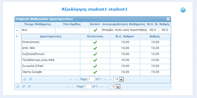Sort by Όνομα Μαθήματος column header
197x98 pixels.
pyautogui.click(x=38, y=24)
